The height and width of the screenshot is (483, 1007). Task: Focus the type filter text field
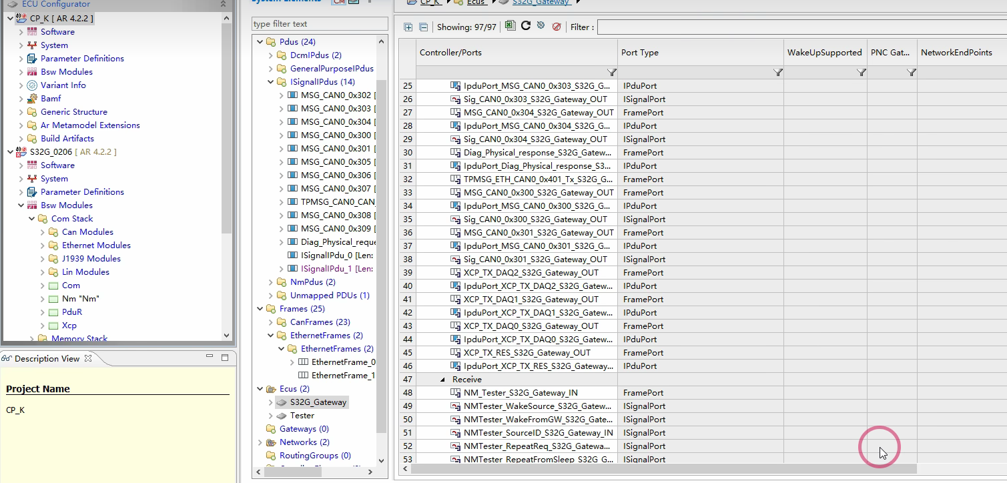tap(320, 24)
